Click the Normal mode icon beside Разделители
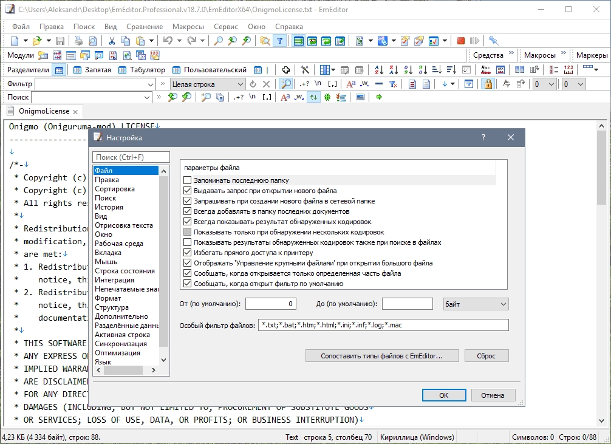This screenshot has width=611, height=444. point(60,70)
